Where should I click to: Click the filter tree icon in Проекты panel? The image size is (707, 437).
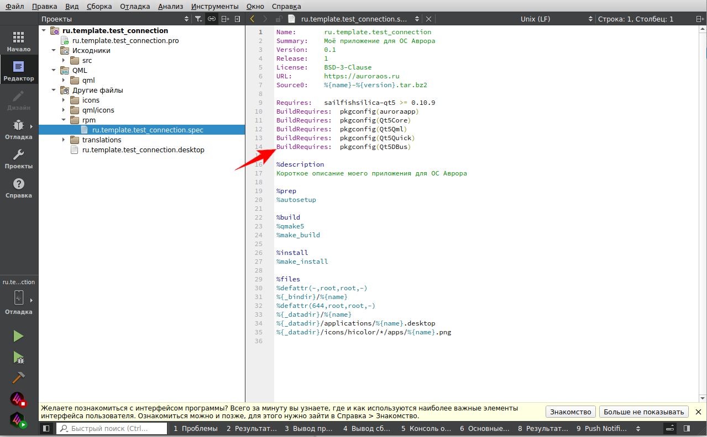tap(198, 19)
